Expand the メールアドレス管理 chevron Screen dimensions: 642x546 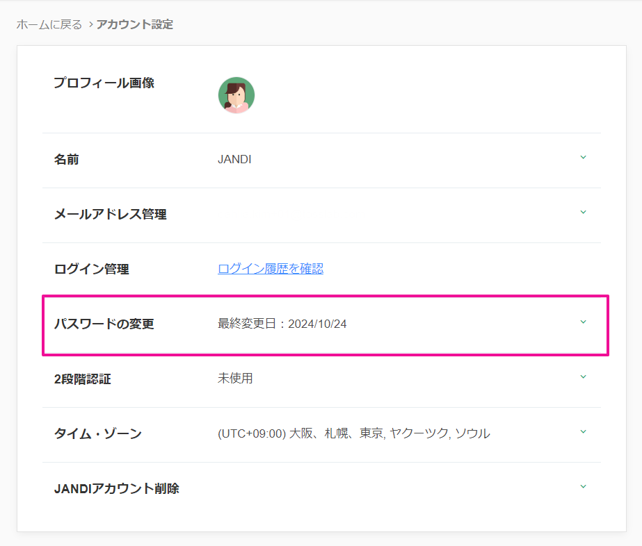tap(583, 213)
